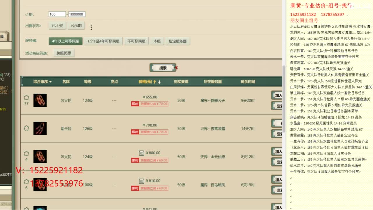Screen dimensions: 373x210
Task: Click the ¥798.00 price text
Action: tap(150, 125)
